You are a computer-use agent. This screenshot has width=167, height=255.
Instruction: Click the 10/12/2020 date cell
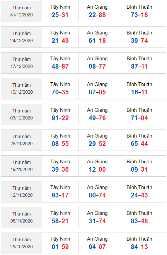[21, 89]
